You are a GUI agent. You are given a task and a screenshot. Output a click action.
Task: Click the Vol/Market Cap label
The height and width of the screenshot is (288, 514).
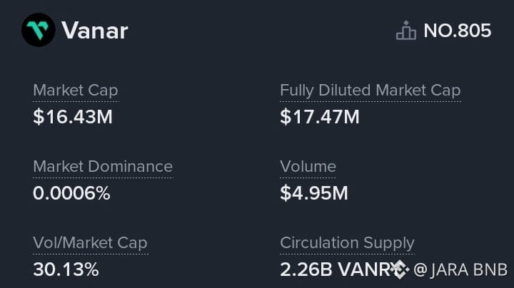pos(90,243)
